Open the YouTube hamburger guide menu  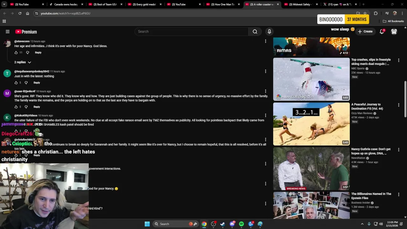click(x=8, y=31)
